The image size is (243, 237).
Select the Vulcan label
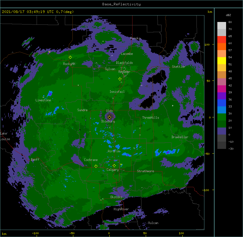pos(153,223)
